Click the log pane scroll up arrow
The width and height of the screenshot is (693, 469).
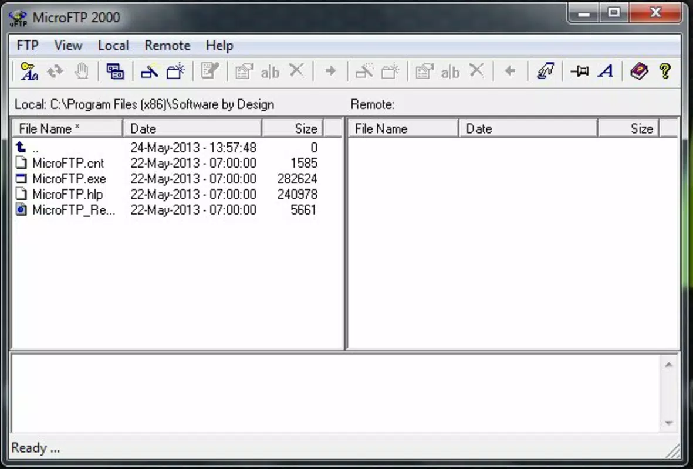[668, 365]
